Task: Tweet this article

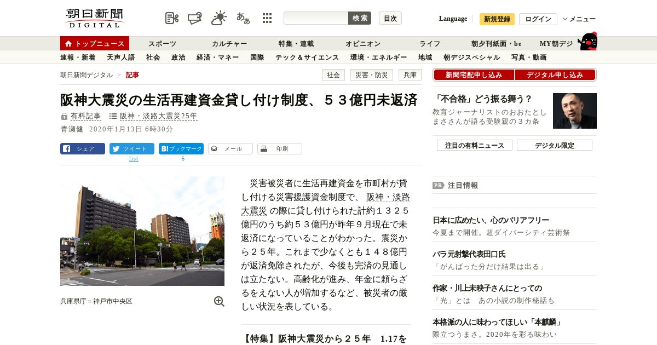Action: click(132, 148)
